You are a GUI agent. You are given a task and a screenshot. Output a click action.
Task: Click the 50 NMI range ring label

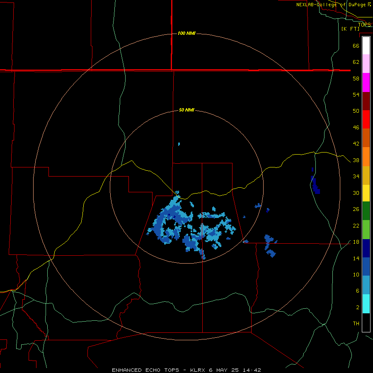(186, 110)
